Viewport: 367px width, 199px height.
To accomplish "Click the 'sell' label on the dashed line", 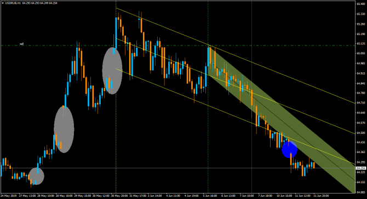I will coord(21,44).
